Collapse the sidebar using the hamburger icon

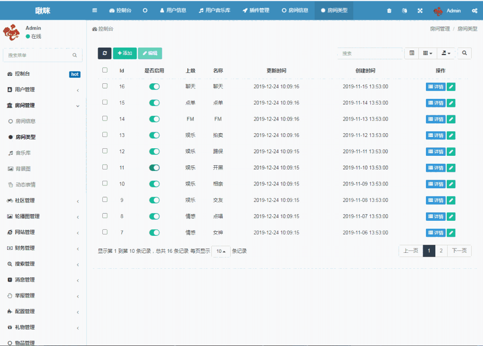point(94,10)
